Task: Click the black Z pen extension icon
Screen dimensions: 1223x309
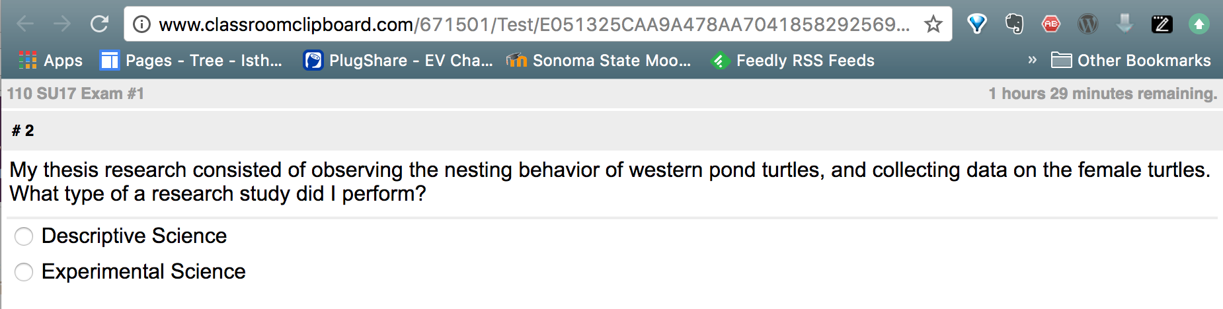Action: (x=1162, y=24)
